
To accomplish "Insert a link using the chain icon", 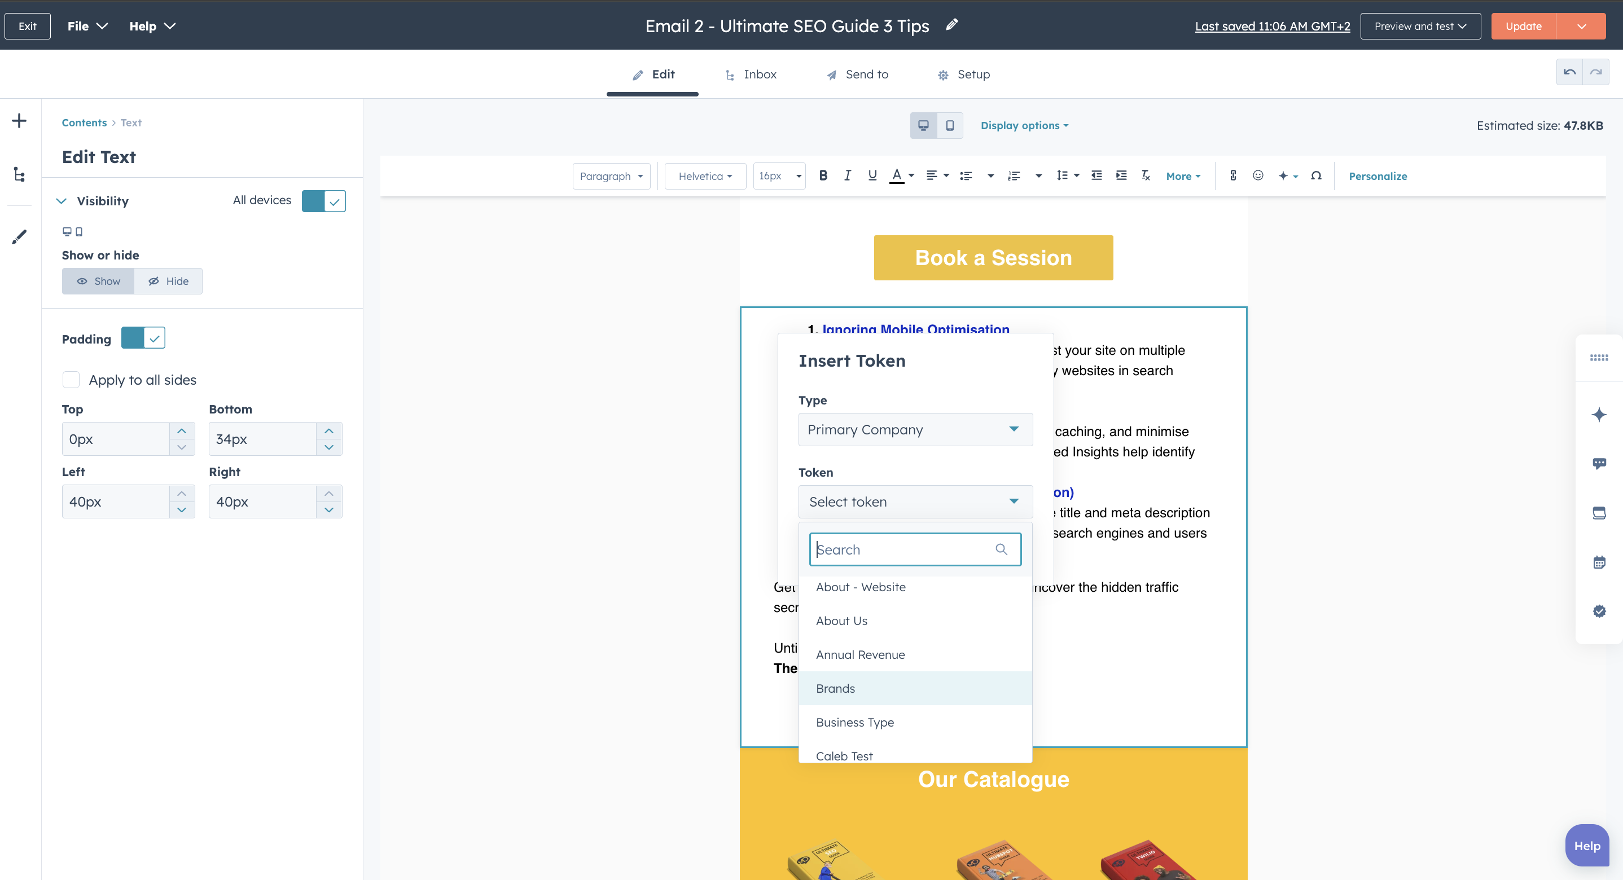I will (x=1233, y=176).
